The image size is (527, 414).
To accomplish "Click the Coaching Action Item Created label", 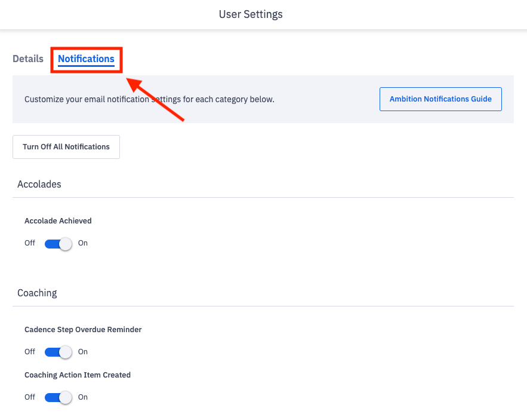I will [78, 375].
